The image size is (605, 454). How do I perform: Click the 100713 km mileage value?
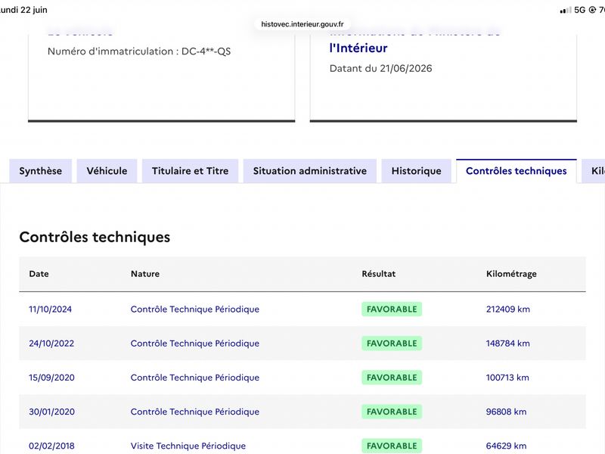coord(507,378)
